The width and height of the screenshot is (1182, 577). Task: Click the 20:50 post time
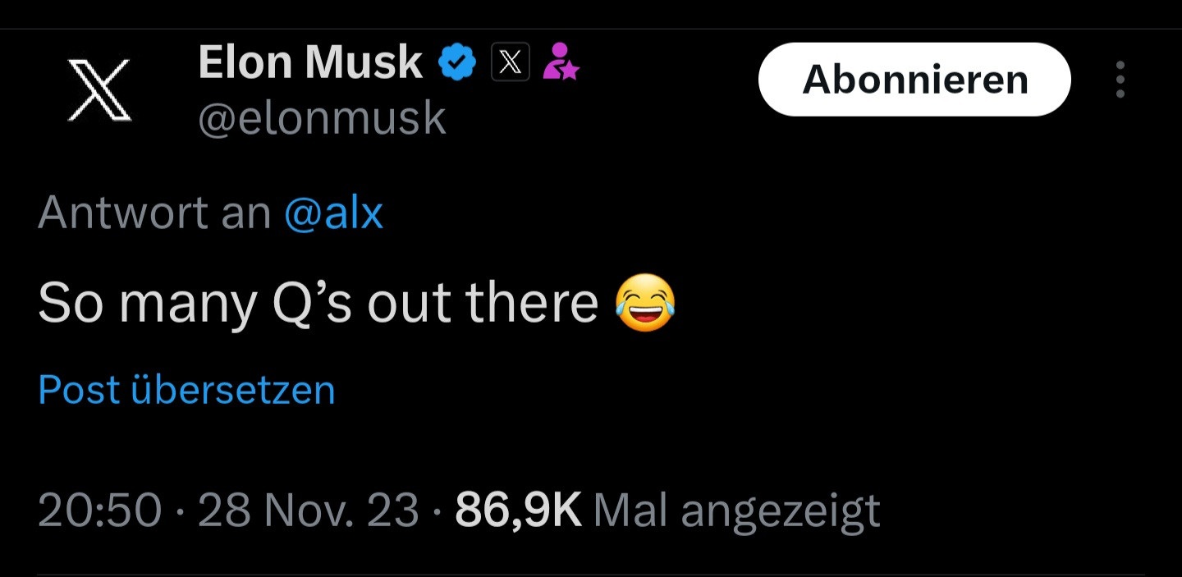(x=99, y=511)
